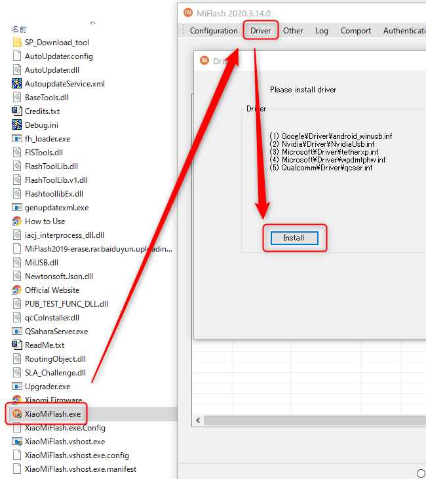Open the SP_Download_tool folder icon
This screenshot has height=479, width=426.
(17, 42)
